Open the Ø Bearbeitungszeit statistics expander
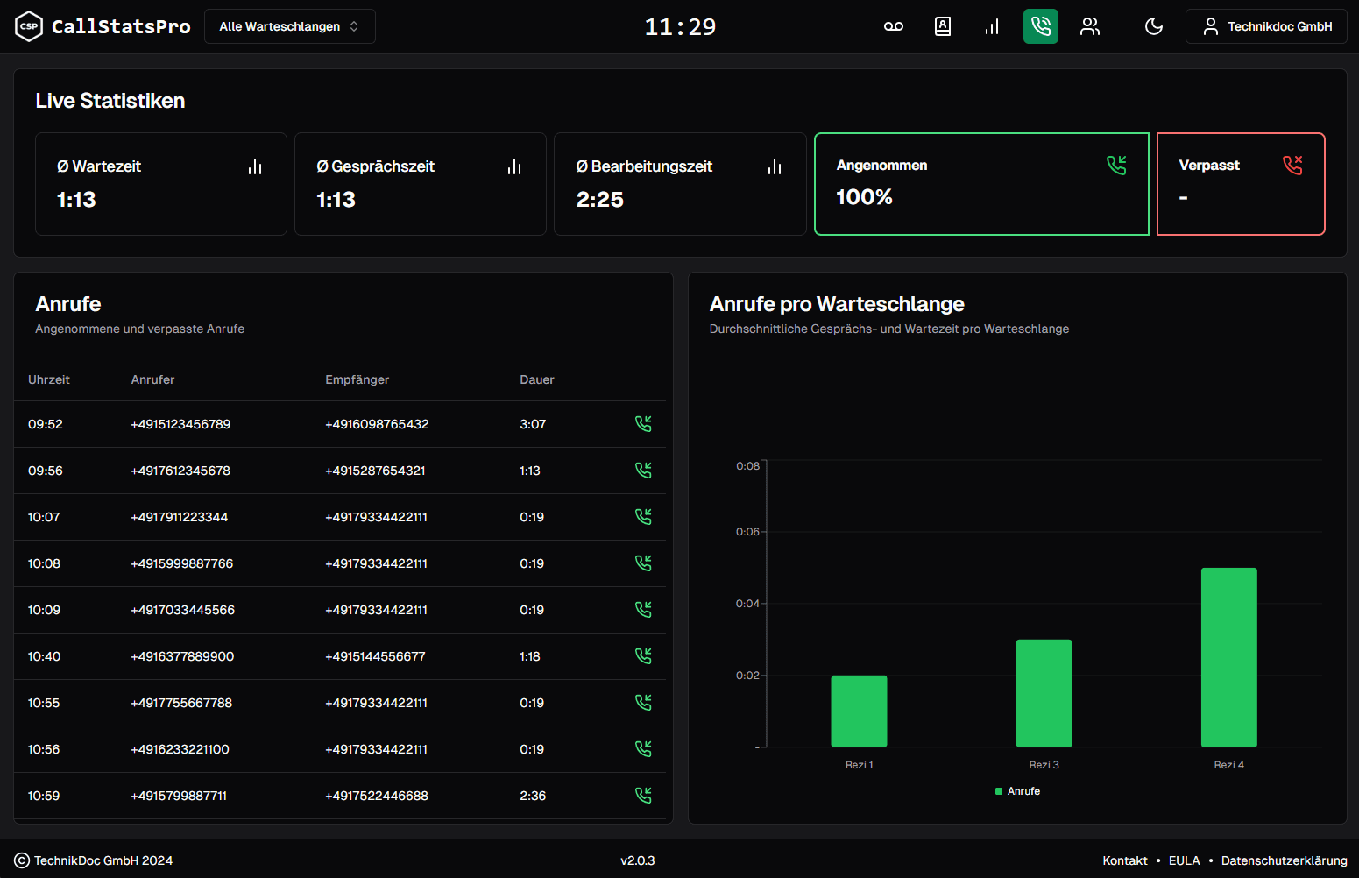 [x=775, y=166]
